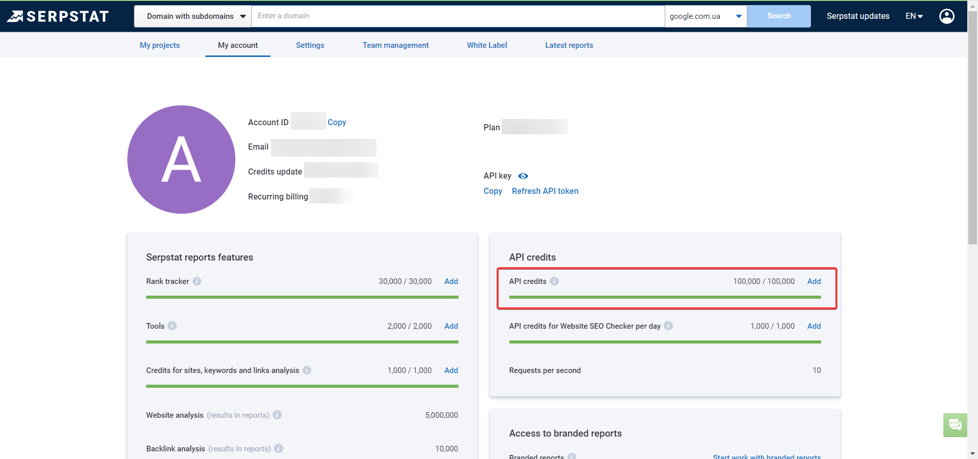The width and height of the screenshot is (978, 459).
Task: Open the user profile icon
Action: coord(946,16)
